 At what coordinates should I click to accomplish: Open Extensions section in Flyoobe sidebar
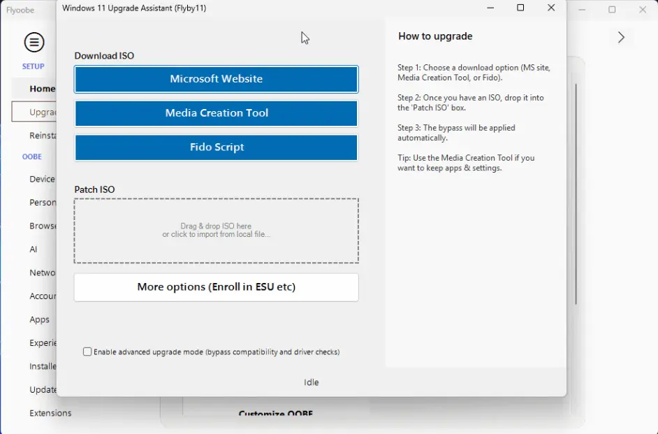click(x=50, y=413)
